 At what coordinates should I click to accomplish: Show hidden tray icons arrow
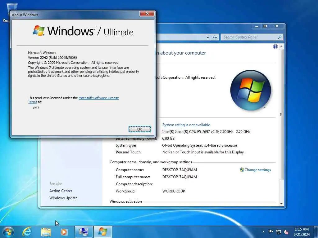263,232
